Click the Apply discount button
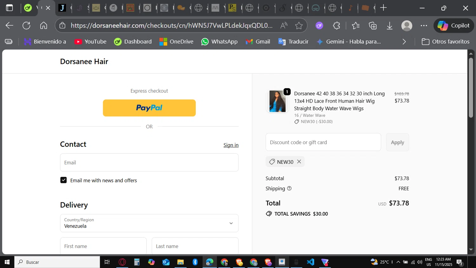Screen dimensions: 476x268 coord(398,142)
